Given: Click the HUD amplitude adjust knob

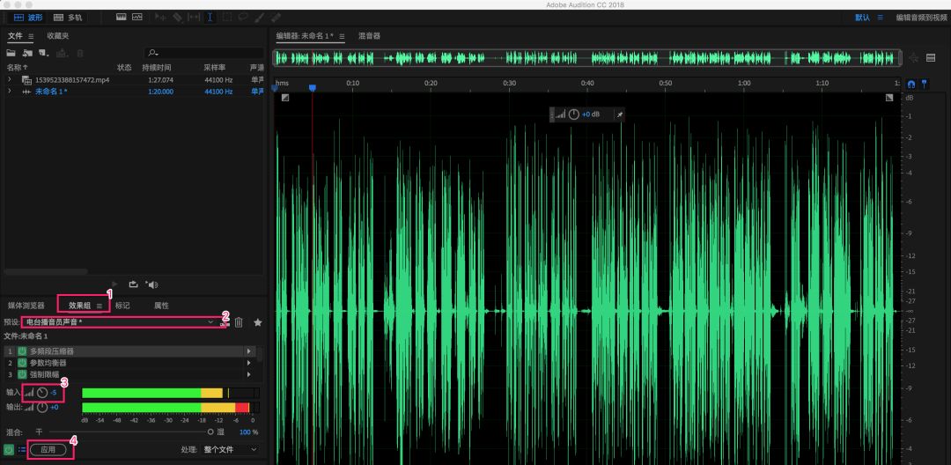Looking at the screenshot, I should coord(573,114).
